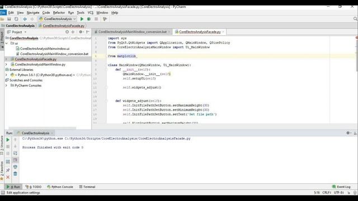Screen dimensions: 358x201
Task: Open the VCS menu
Action: pyautogui.click(x=91, y=13)
